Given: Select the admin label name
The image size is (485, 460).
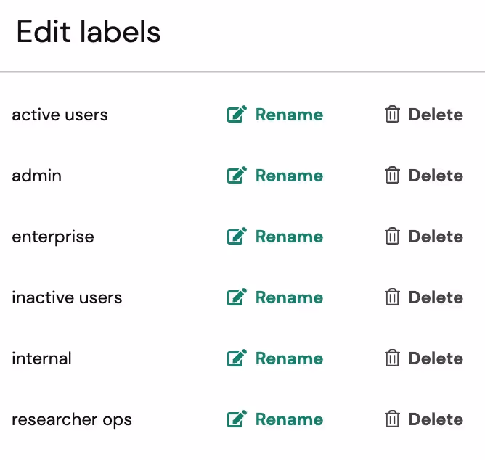Looking at the screenshot, I should 36,176.
